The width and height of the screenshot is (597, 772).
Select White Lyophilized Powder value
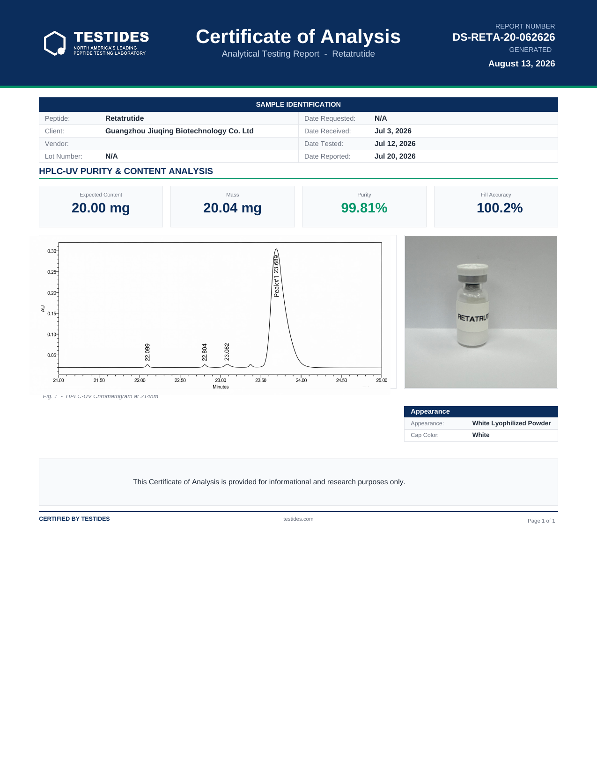511,423
